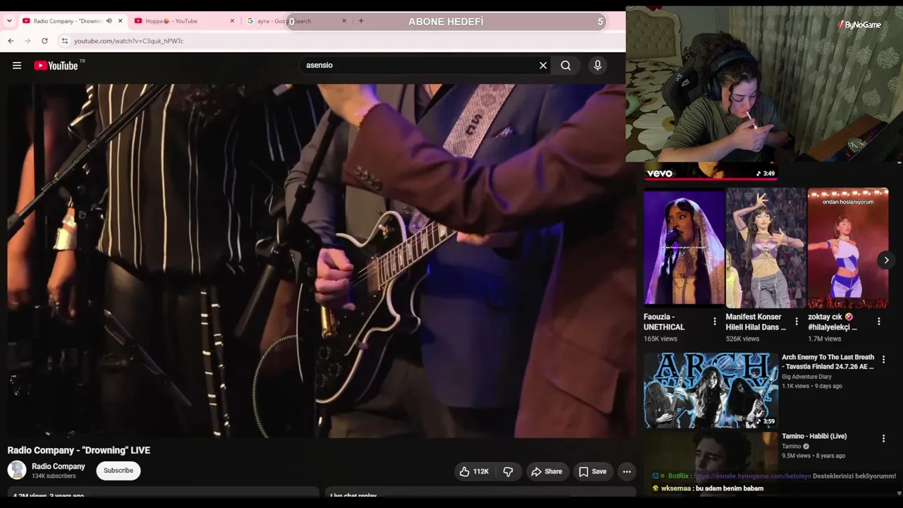Open the zoktay cık short thumbnail
903x508 pixels.
tap(848, 248)
